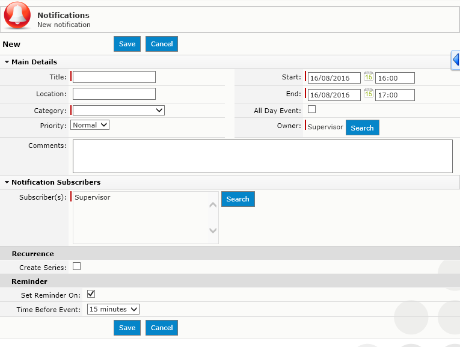Screen dimensions: 460x347
Task: Click the subscriber list down arrow
Action: (x=213, y=230)
